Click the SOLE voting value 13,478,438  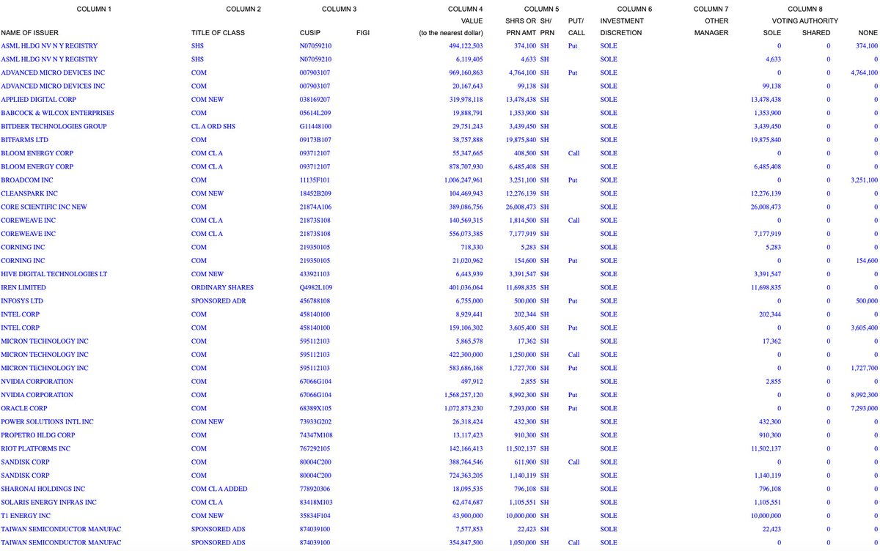tap(766, 99)
